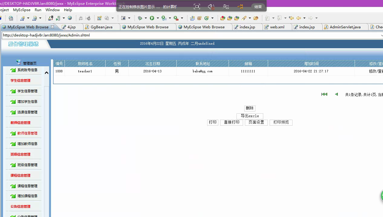Launch the Run button in the toolbar

pyautogui.click(x=152, y=18)
